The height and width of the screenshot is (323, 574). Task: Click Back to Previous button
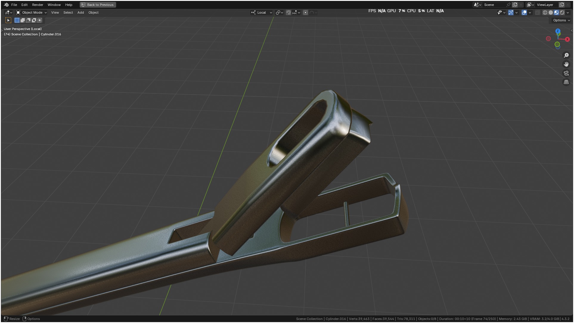coord(98,5)
